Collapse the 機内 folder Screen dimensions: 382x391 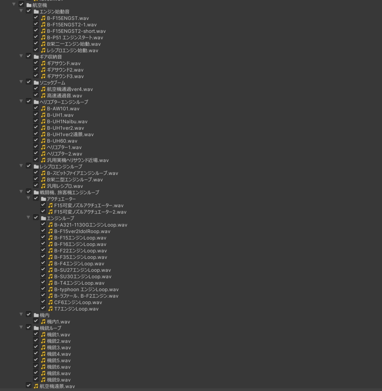click(x=21, y=314)
